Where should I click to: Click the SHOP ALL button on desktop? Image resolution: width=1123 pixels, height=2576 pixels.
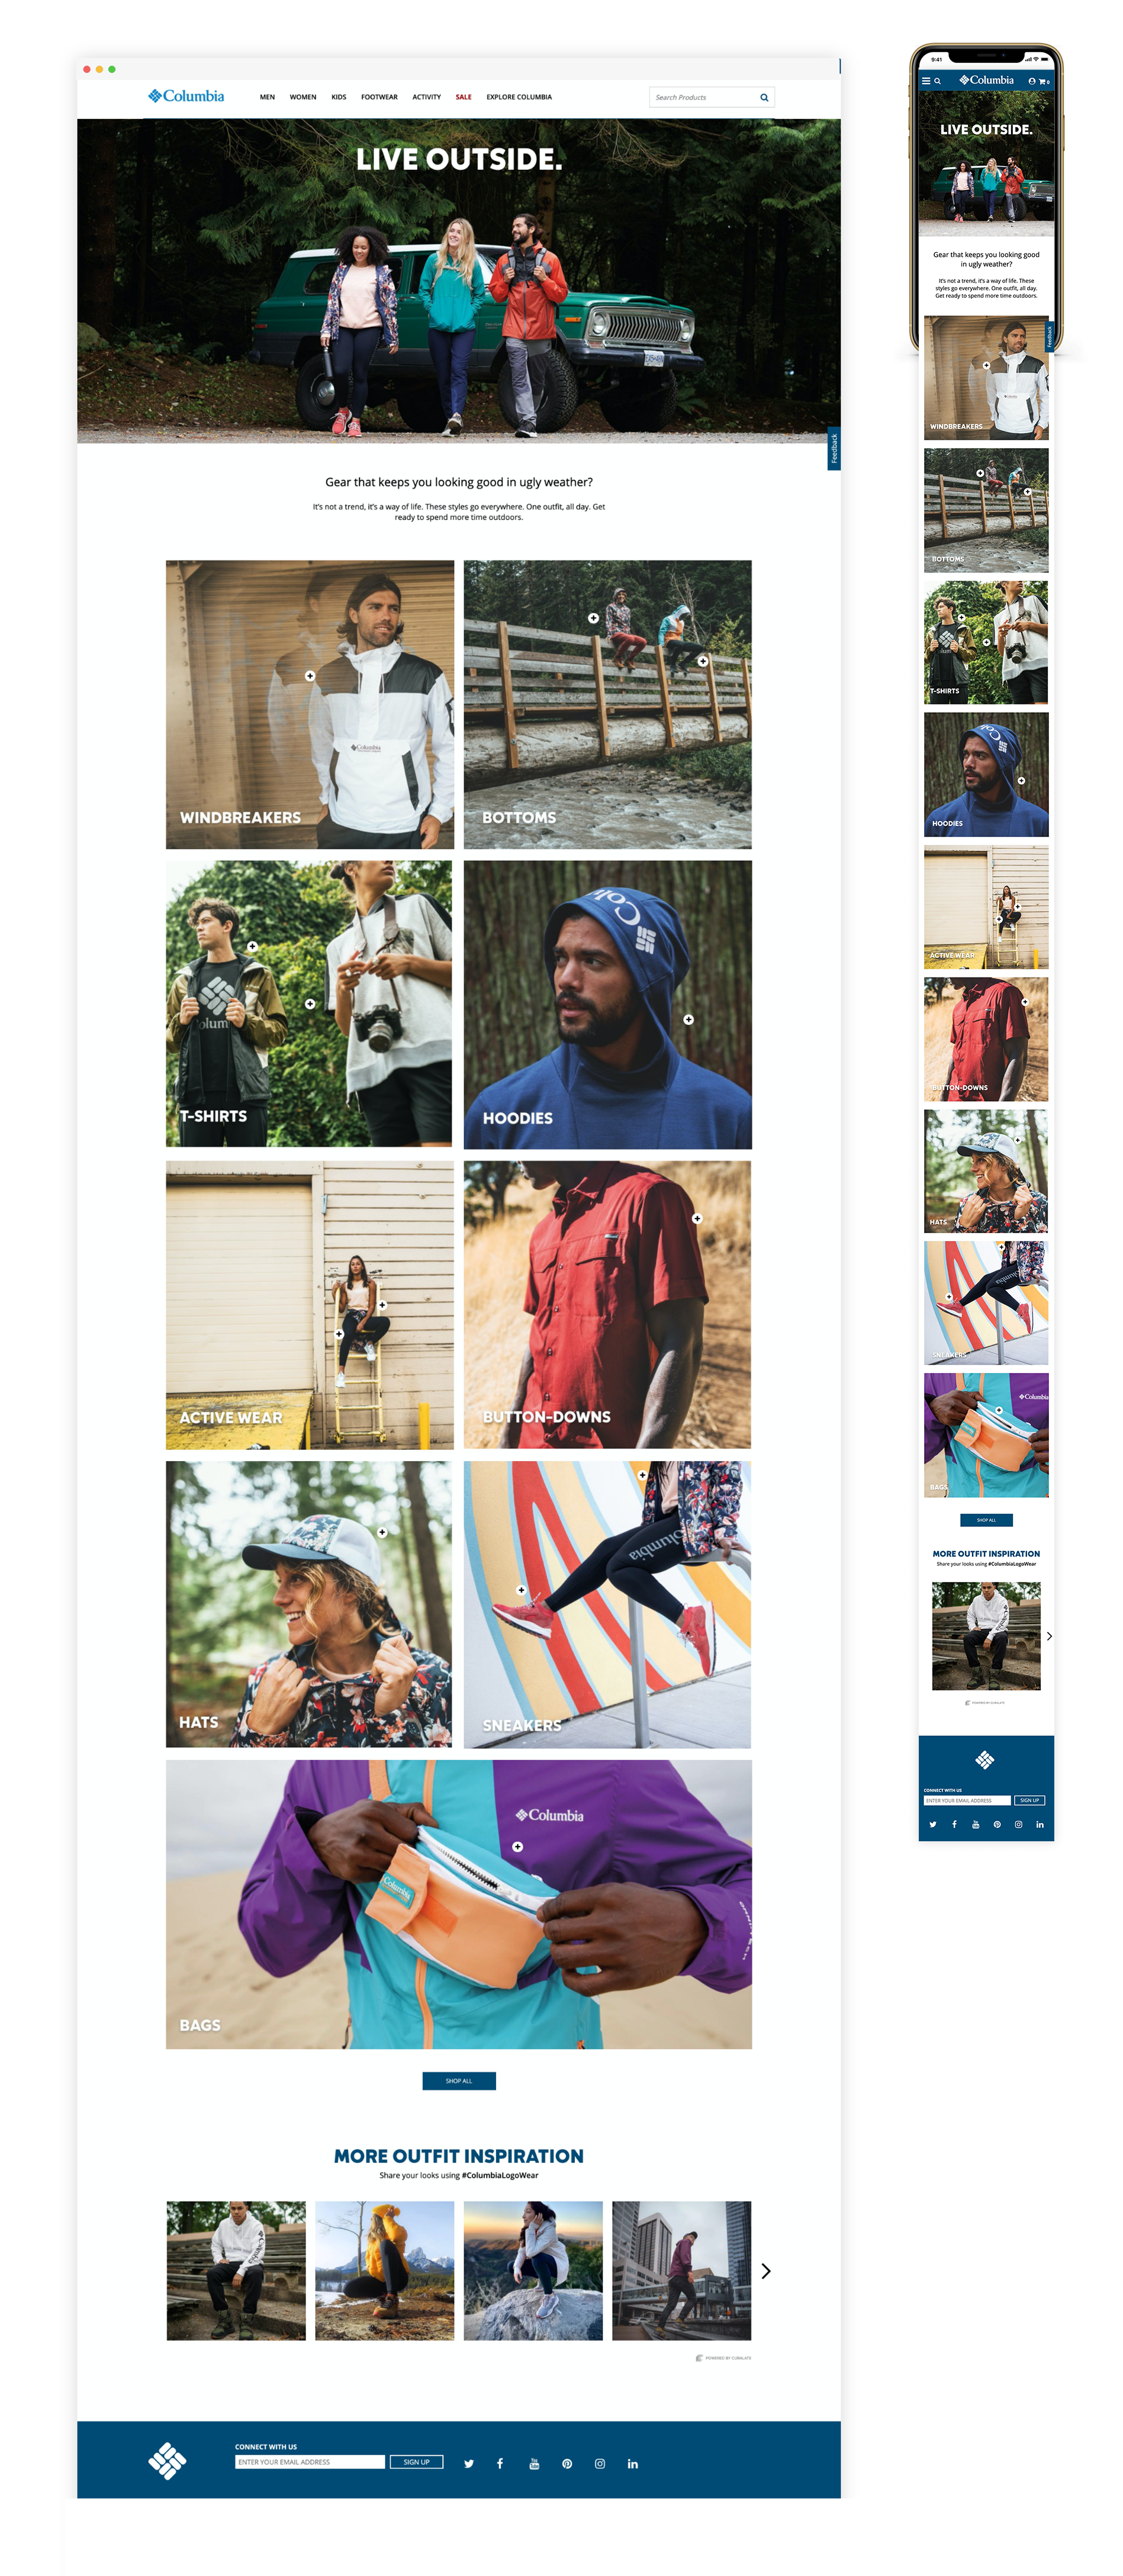pos(459,2080)
